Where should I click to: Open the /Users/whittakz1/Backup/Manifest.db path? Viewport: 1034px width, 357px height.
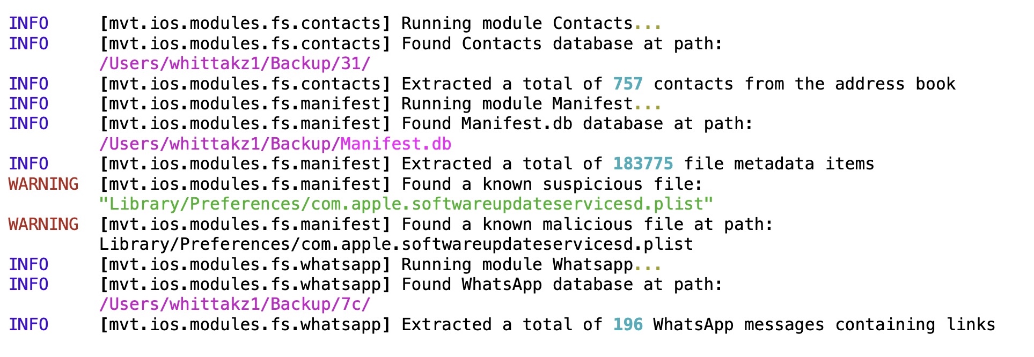pos(275,144)
